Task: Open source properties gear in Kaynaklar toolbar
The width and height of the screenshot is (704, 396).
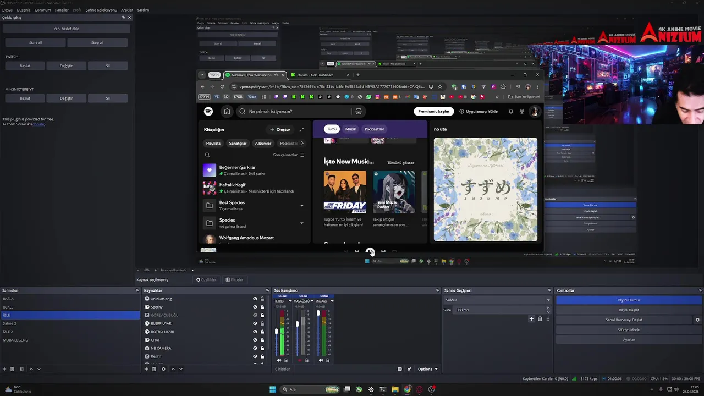Action: [163, 369]
